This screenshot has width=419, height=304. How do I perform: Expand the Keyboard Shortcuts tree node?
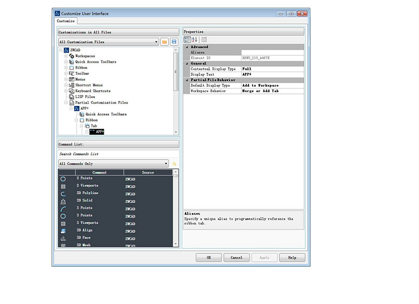66,91
